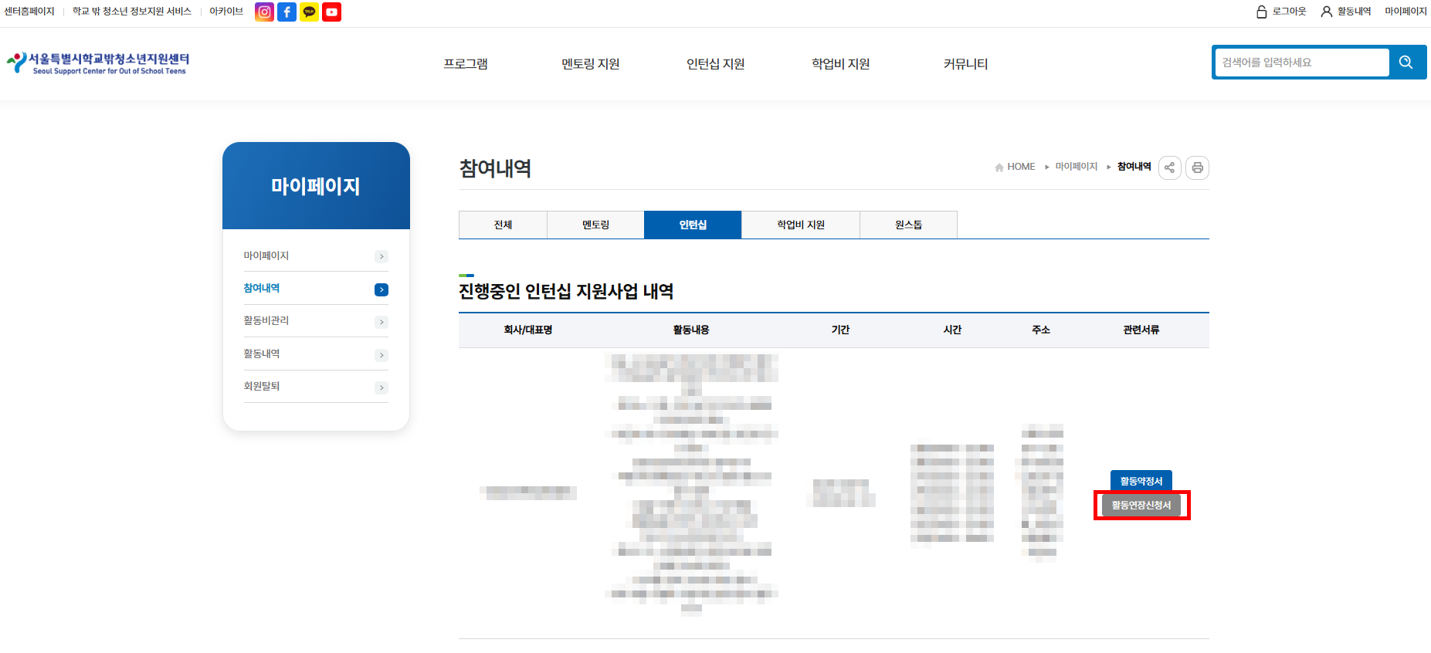Click the 회사/대표명 column header
This screenshot has width=1431, height=653.
tap(528, 330)
